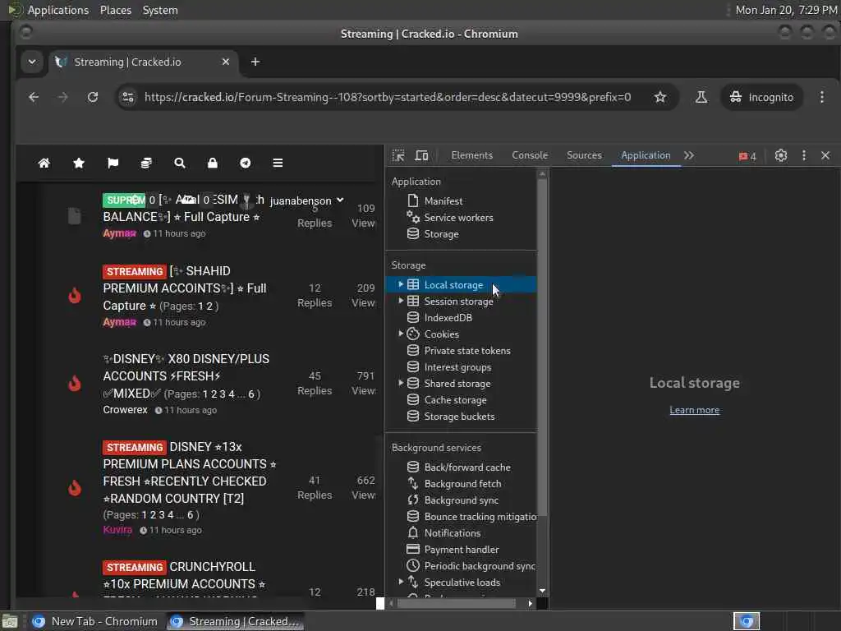Show more DevTools tabs chevron

(x=689, y=155)
